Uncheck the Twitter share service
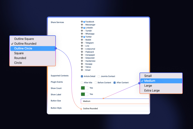Viewport: 193px width, 129px height. [x=84, y=37]
